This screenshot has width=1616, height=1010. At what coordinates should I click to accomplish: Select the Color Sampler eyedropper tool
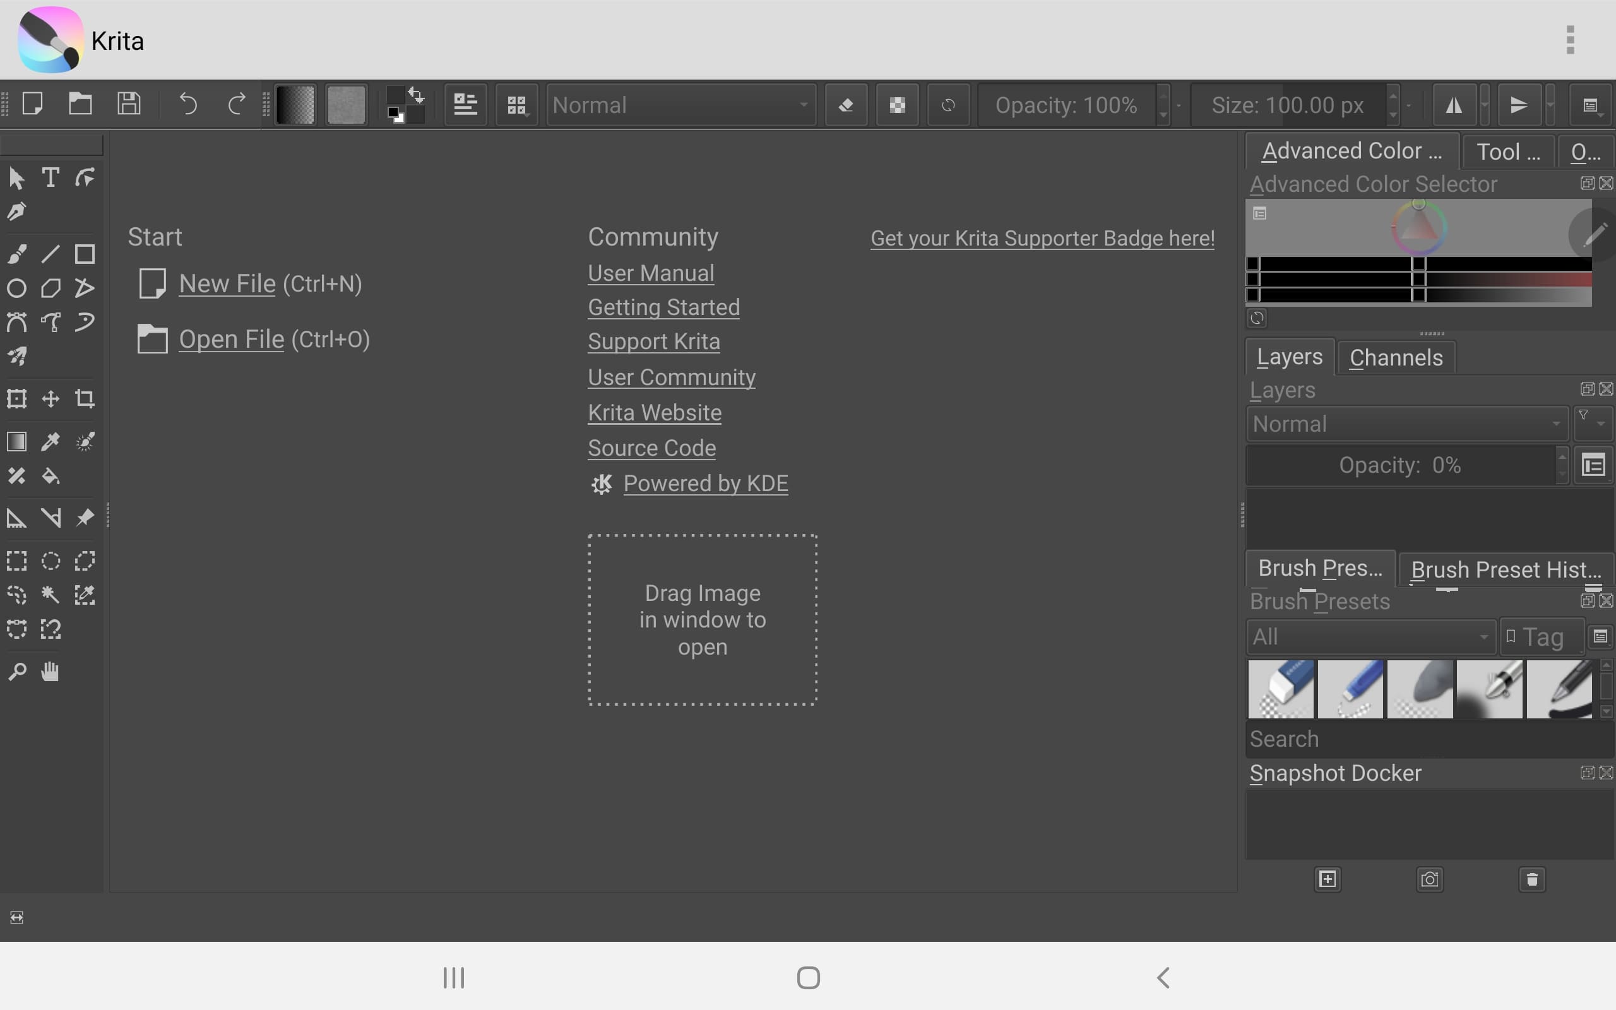pos(50,441)
